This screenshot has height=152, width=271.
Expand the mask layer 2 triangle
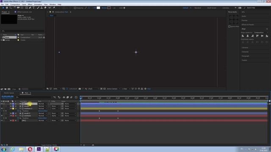11,106
